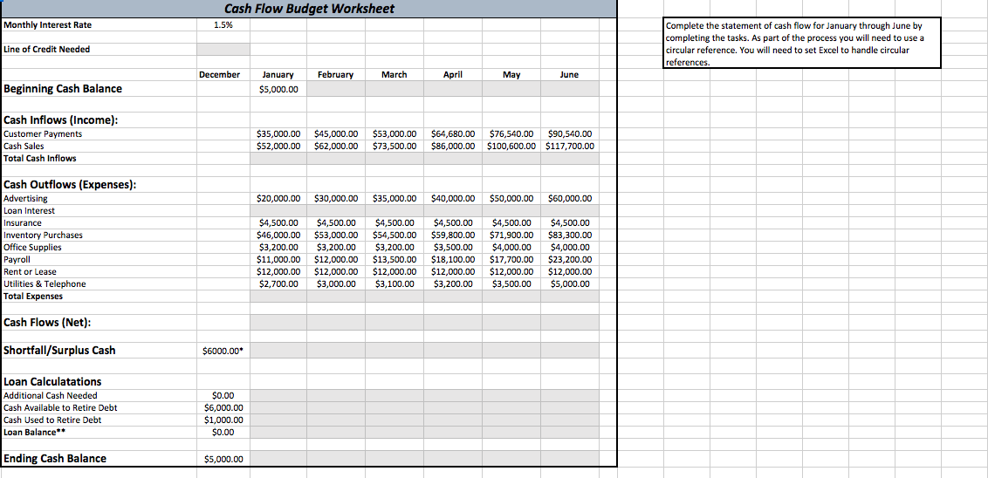Select the Ending Cash Balance label
The width and height of the screenshot is (988, 478).
point(55,459)
